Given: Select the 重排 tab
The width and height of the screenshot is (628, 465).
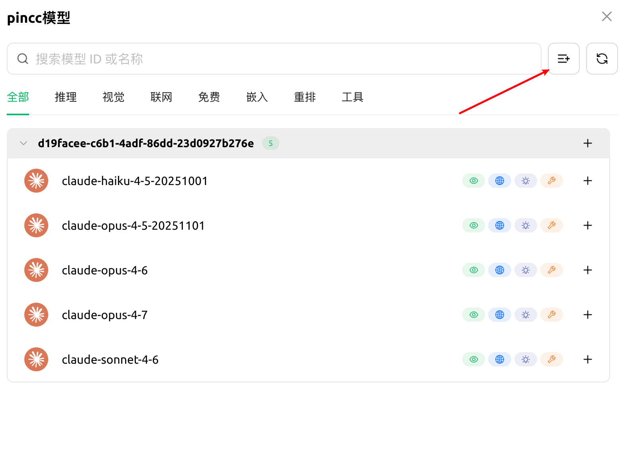Looking at the screenshot, I should click(305, 97).
